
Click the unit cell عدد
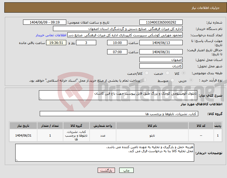coord(103,135)
